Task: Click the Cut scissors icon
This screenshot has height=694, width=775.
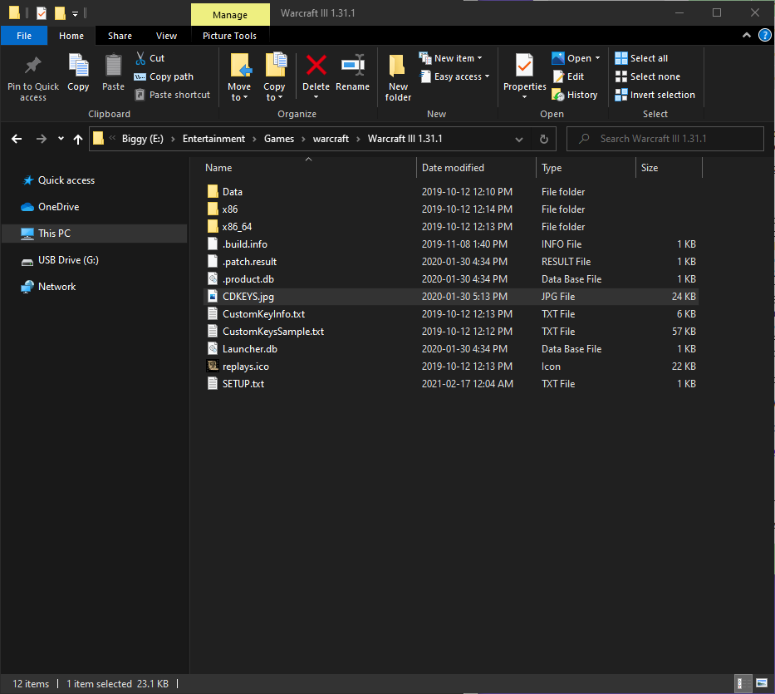Action: (140, 58)
